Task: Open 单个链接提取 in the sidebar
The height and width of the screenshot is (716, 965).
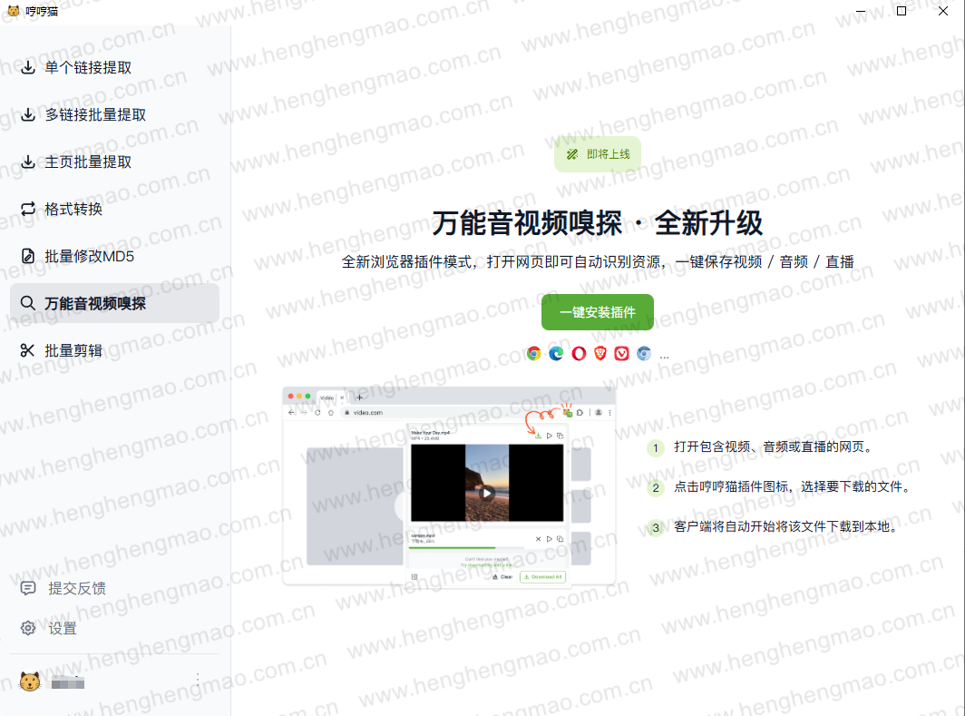Action: [x=88, y=68]
